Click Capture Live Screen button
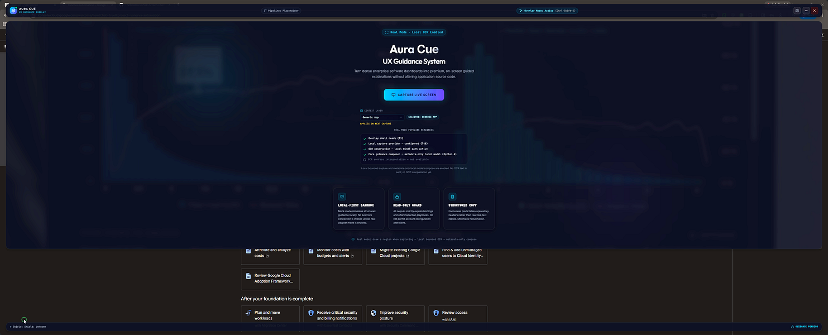The width and height of the screenshot is (828, 335). pos(414,95)
